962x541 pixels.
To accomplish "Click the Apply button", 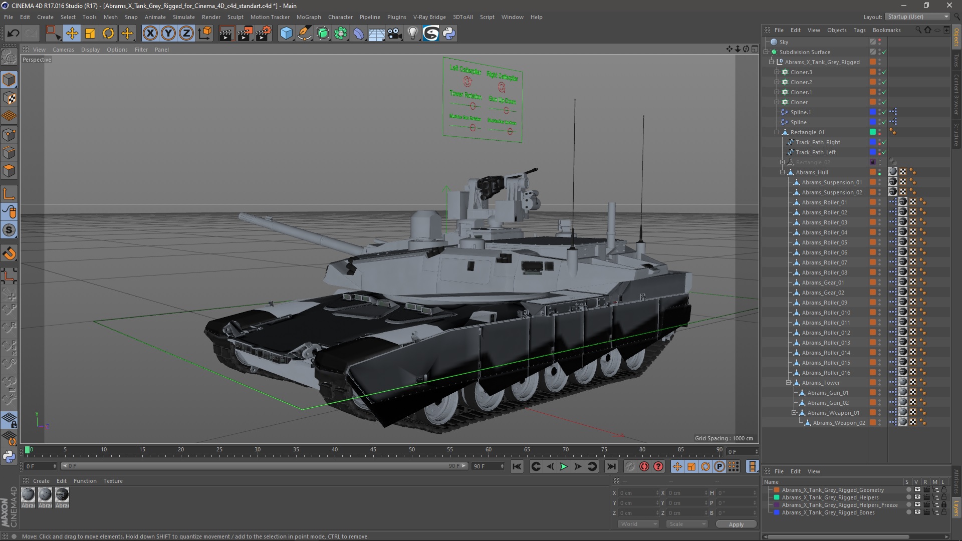I will coord(736,524).
